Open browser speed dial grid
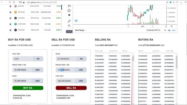The image size is (187, 105). coord(14,2)
